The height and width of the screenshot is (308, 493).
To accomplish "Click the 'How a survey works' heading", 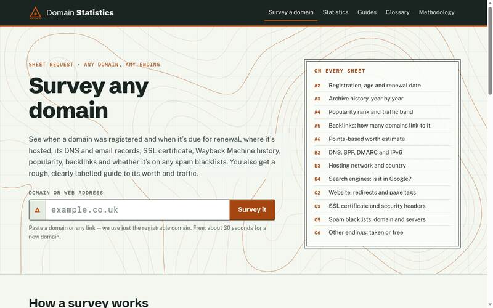I will click(x=88, y=302).
